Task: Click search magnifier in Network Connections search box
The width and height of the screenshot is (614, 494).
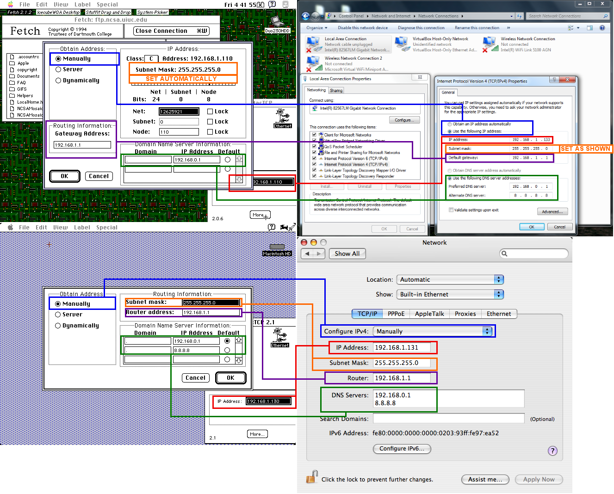Action: (605, 16)
